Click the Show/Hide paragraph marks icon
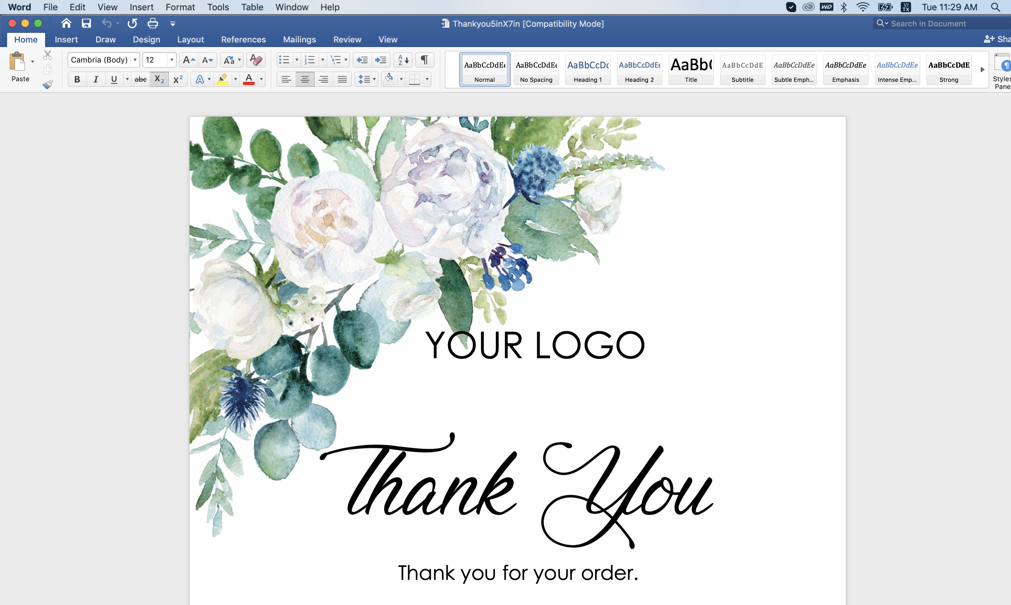 [x=423, y=61]
